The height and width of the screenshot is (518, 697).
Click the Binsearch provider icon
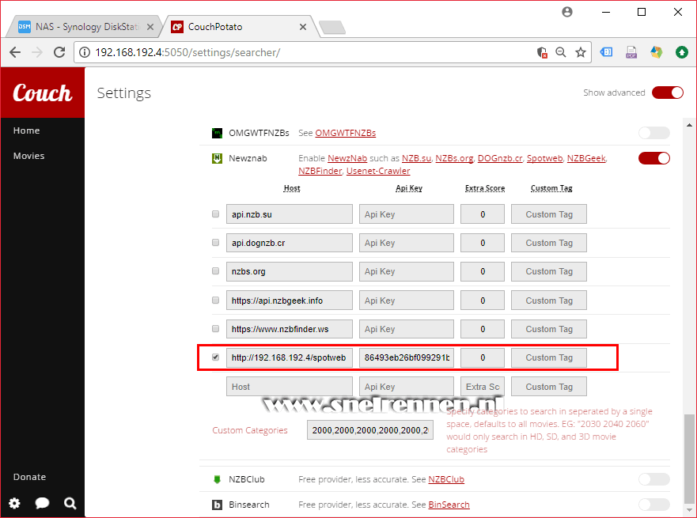(x=217, y=505)
